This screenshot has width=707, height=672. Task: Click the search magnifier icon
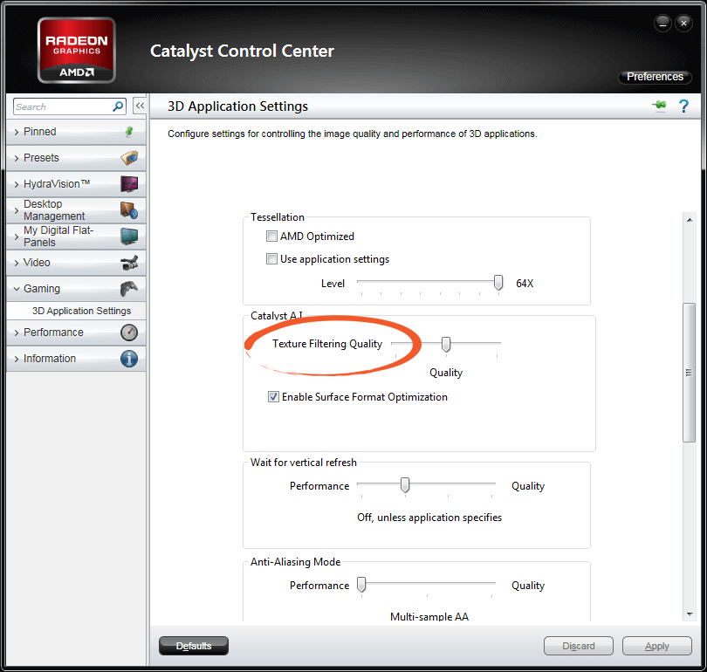coord(118,106)
